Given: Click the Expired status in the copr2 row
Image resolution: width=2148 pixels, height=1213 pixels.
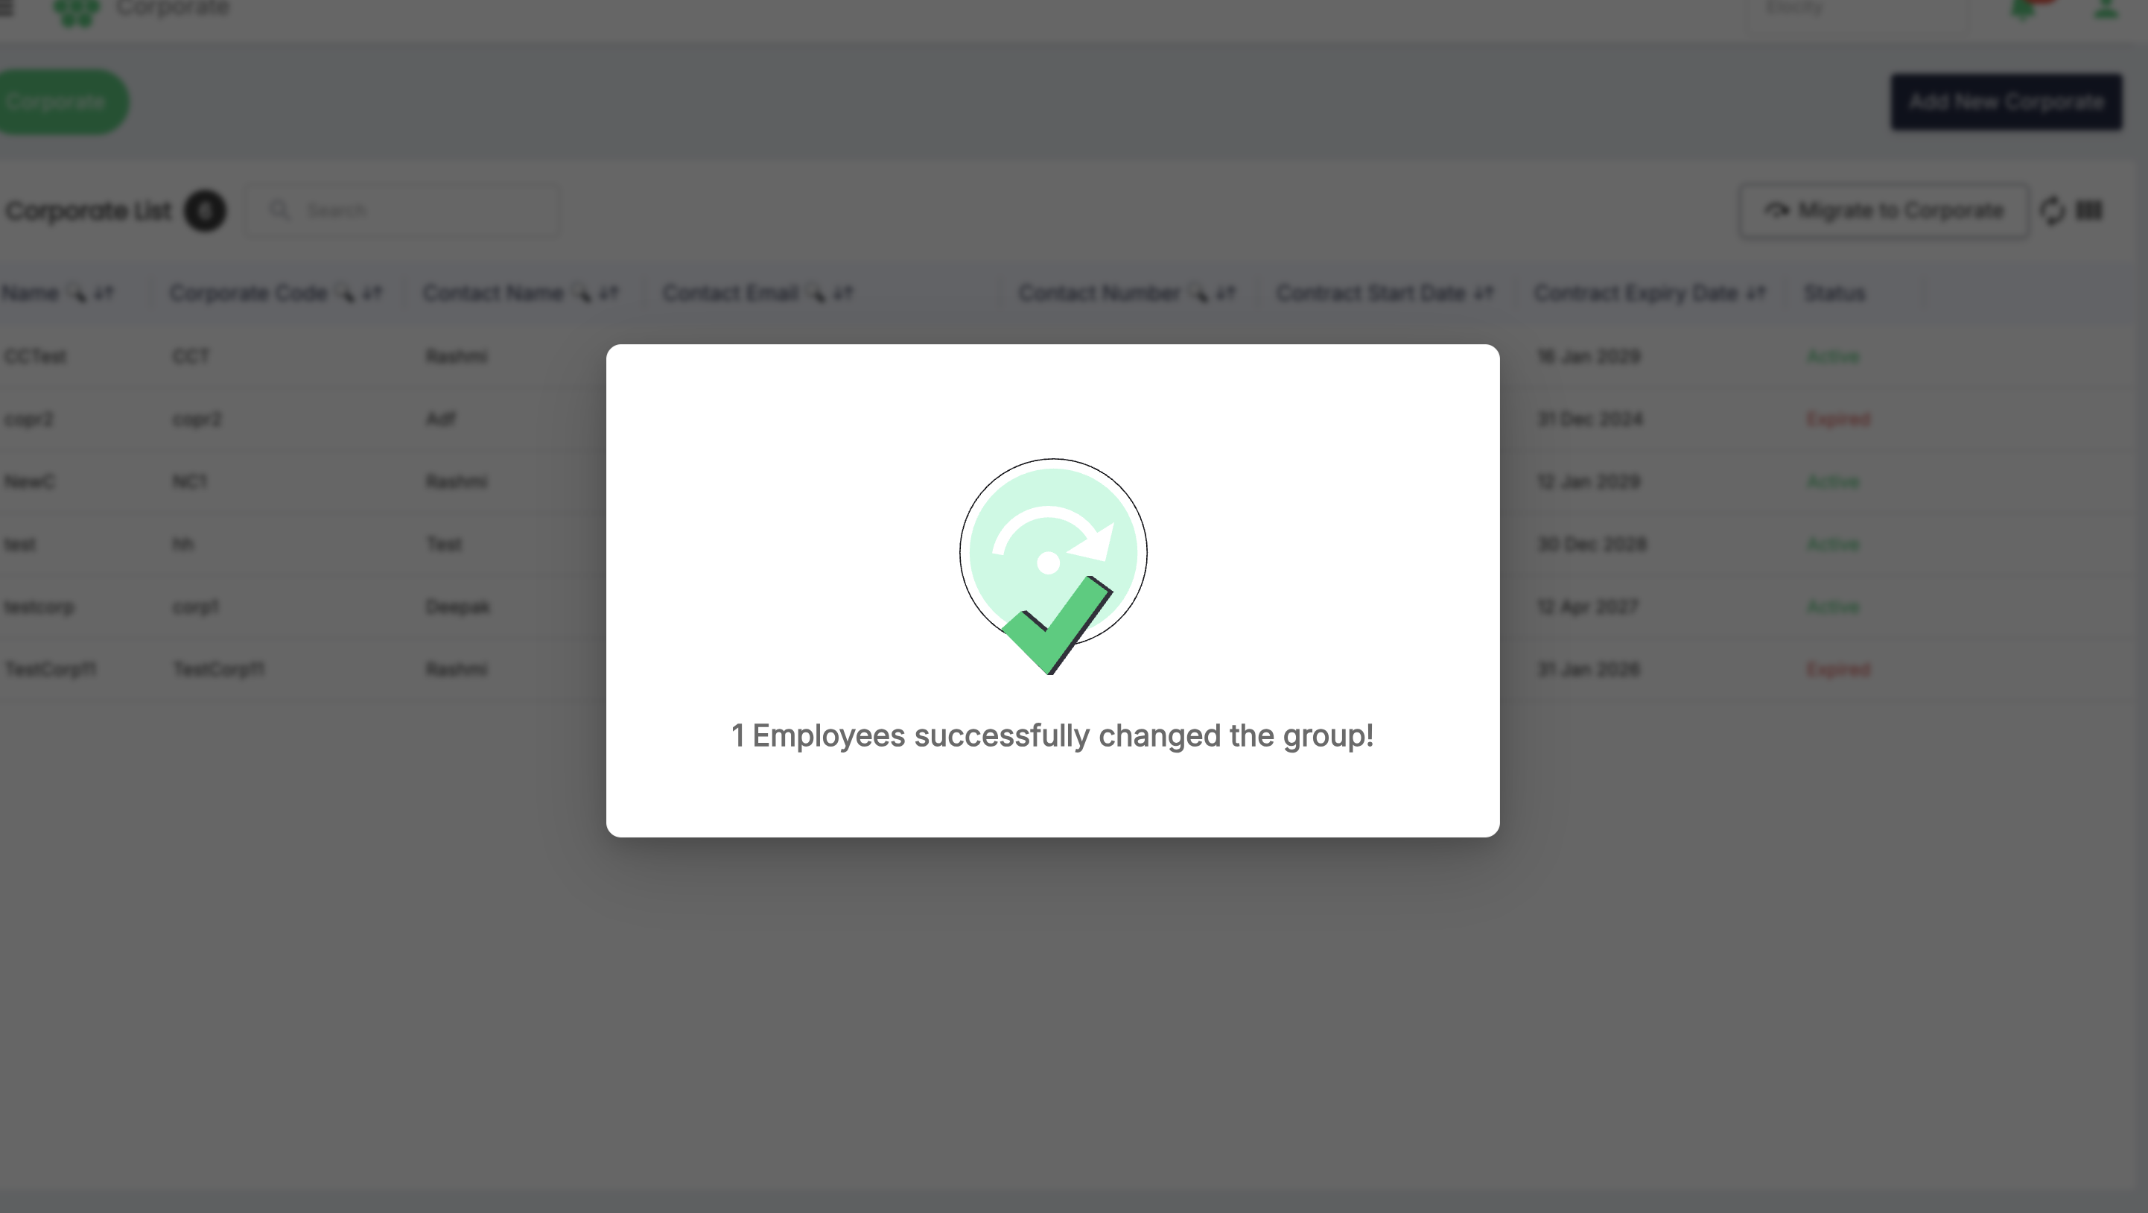Looking at the screenshot, I should pos(1839,419).
